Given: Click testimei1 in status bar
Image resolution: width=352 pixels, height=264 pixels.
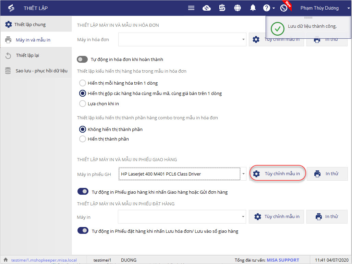Looking at the screenshot, I should point(102,260).
